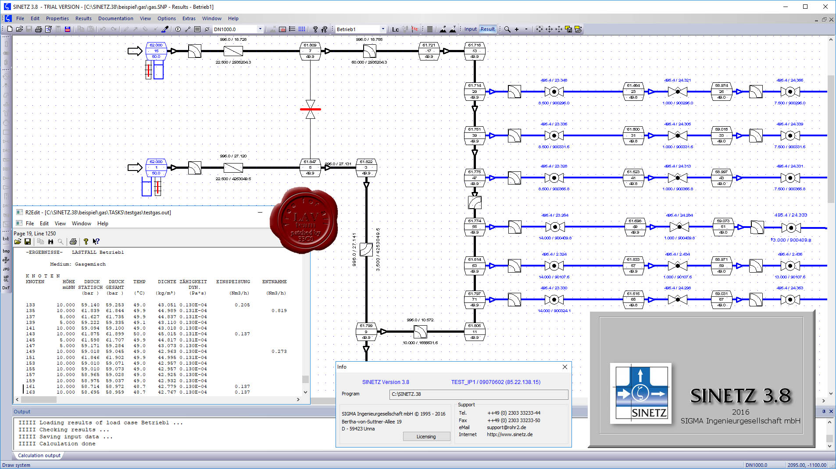Close the Info dialog

[x=565, y=367]
